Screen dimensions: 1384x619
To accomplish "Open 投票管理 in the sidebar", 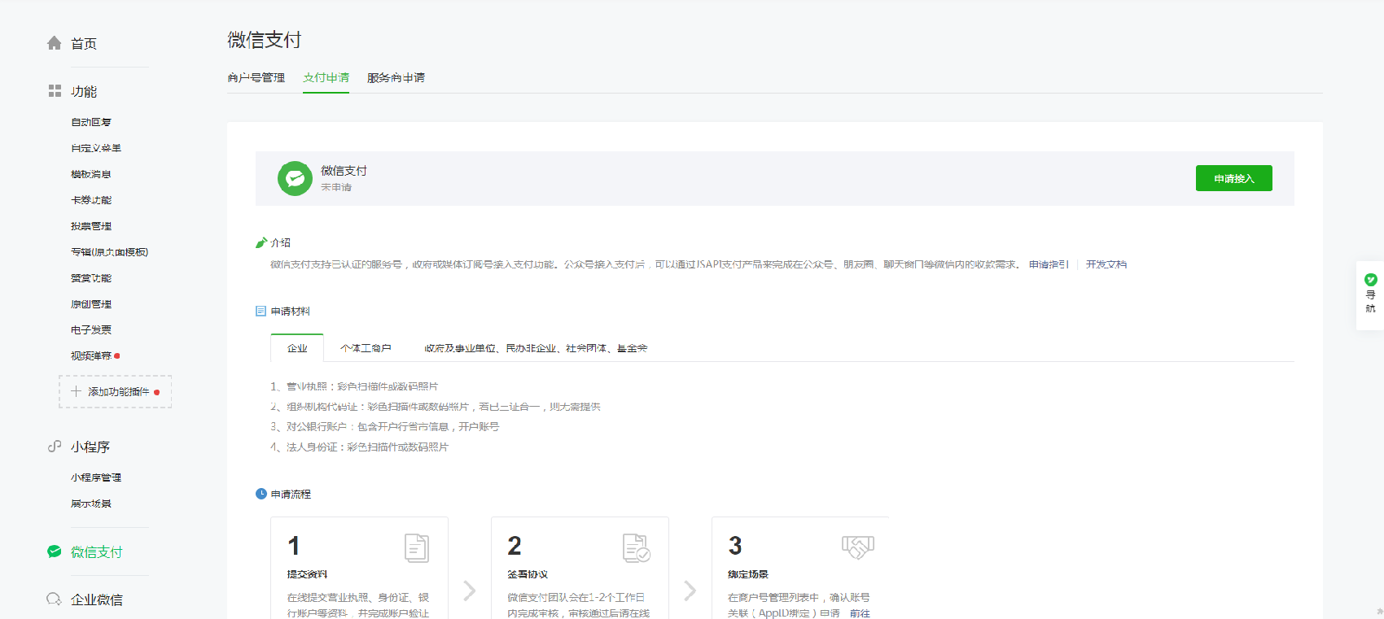I will point(91,226).
